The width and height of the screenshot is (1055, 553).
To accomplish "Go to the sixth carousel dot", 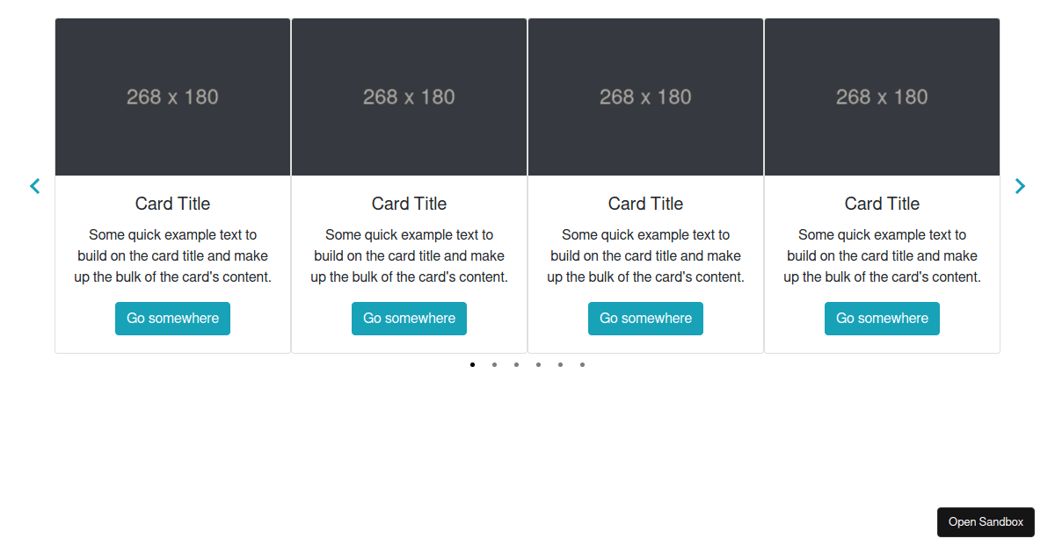I will coord(582,364).
